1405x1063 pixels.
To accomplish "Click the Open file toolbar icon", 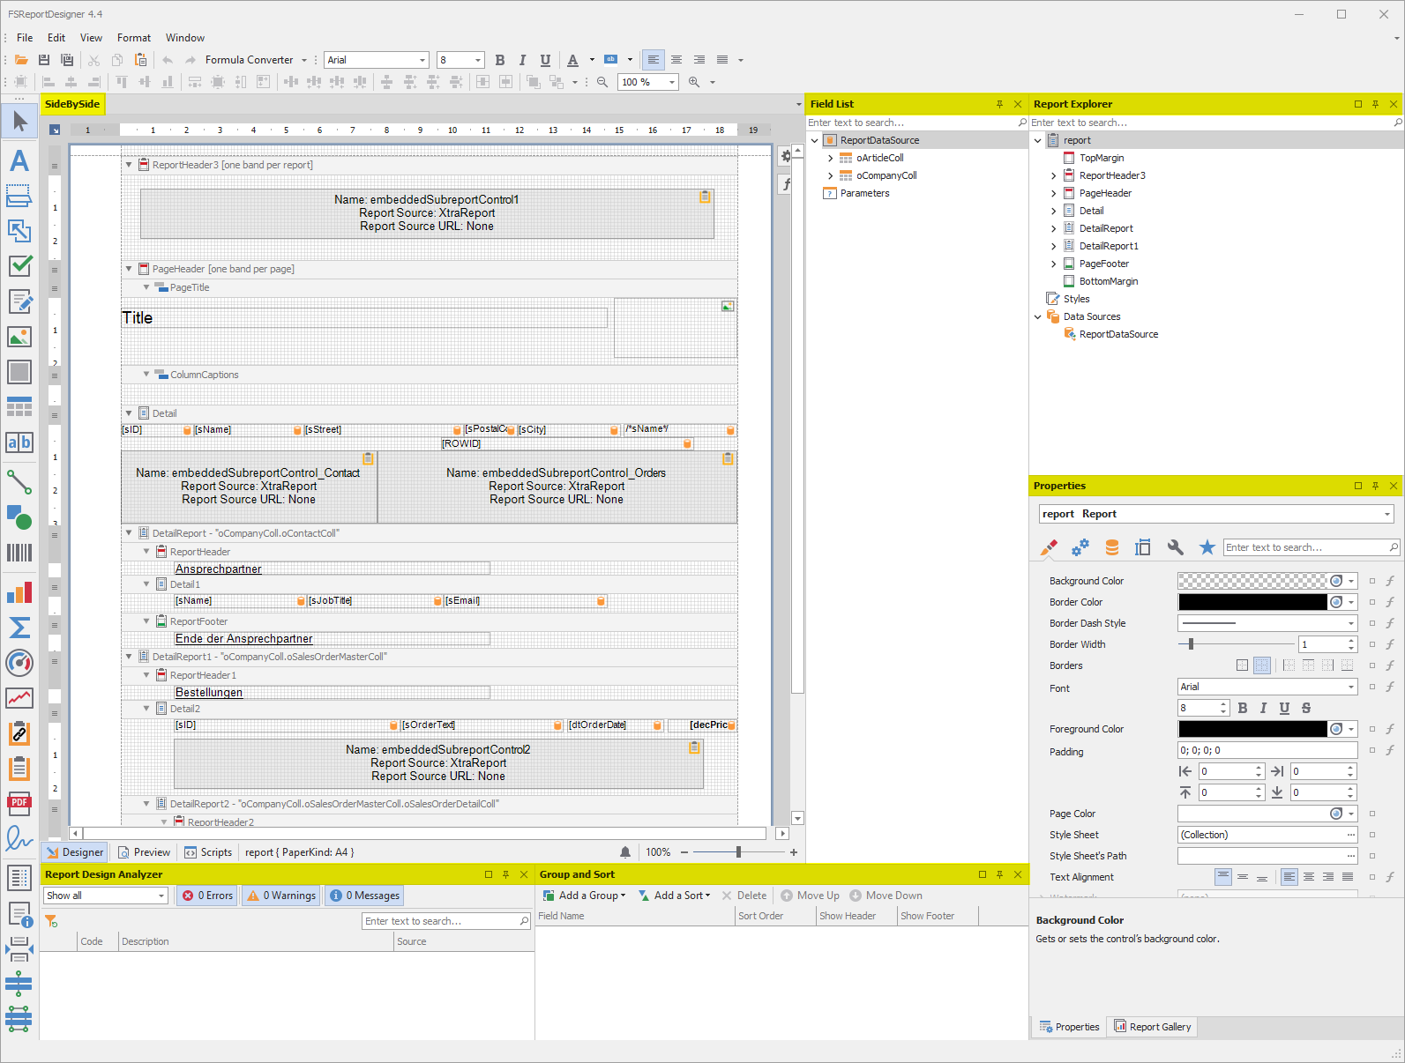I will click(21, 60).
